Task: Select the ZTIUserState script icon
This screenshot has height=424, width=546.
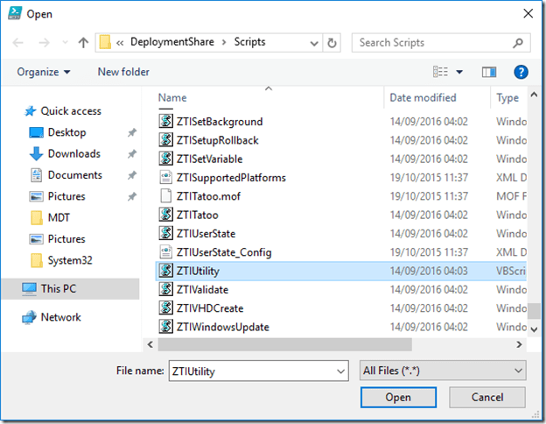Action: click(165, 233)
